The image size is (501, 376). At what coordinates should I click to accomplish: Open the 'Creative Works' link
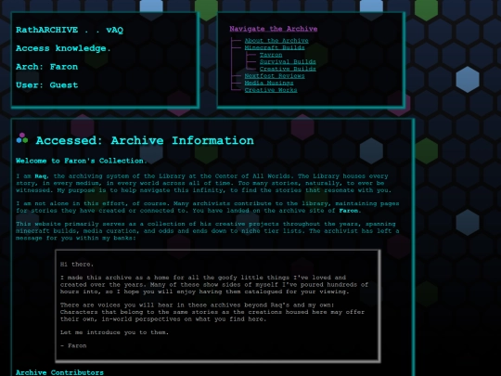coord(271,90)
